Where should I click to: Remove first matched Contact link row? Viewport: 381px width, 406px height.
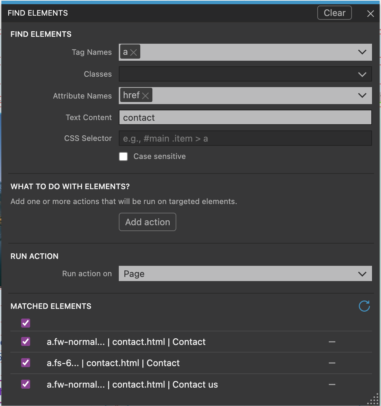(x=332, y=342)
